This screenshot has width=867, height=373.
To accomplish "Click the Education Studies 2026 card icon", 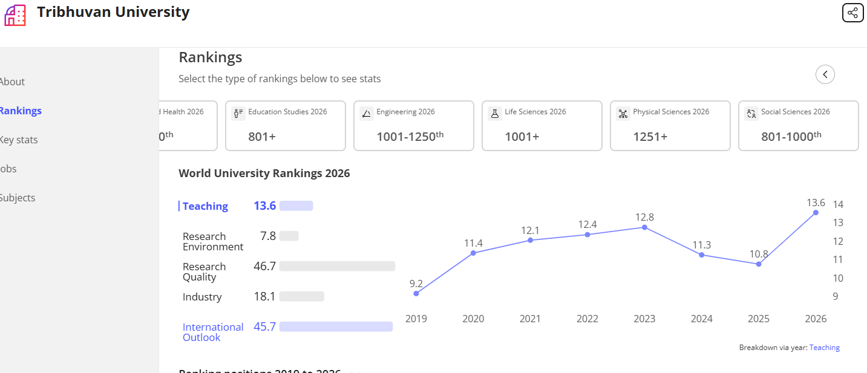I will [238, 114].
